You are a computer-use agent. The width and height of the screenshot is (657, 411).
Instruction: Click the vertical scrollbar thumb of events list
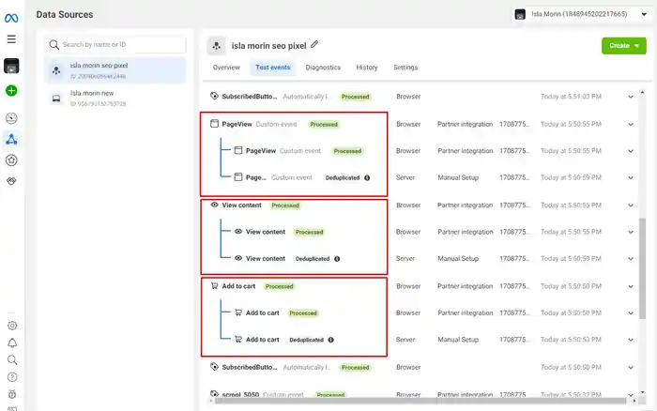(x=642, y=268)
